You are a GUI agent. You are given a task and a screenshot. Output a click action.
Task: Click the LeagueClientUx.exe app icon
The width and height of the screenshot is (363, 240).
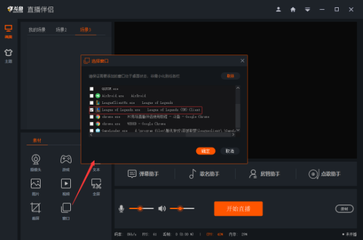click(98, 103)
